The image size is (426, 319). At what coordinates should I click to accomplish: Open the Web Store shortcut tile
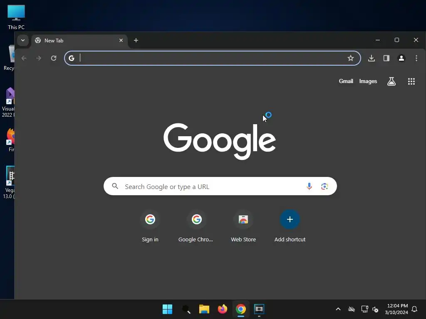(243, 226)
